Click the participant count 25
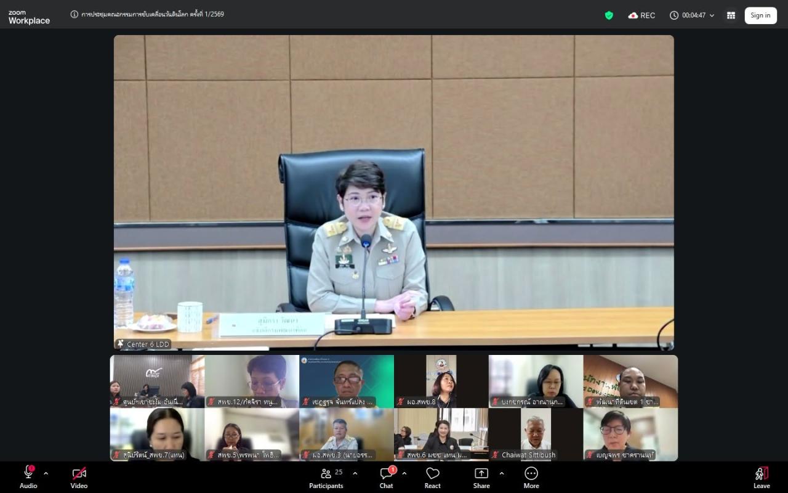 (339, 472)
